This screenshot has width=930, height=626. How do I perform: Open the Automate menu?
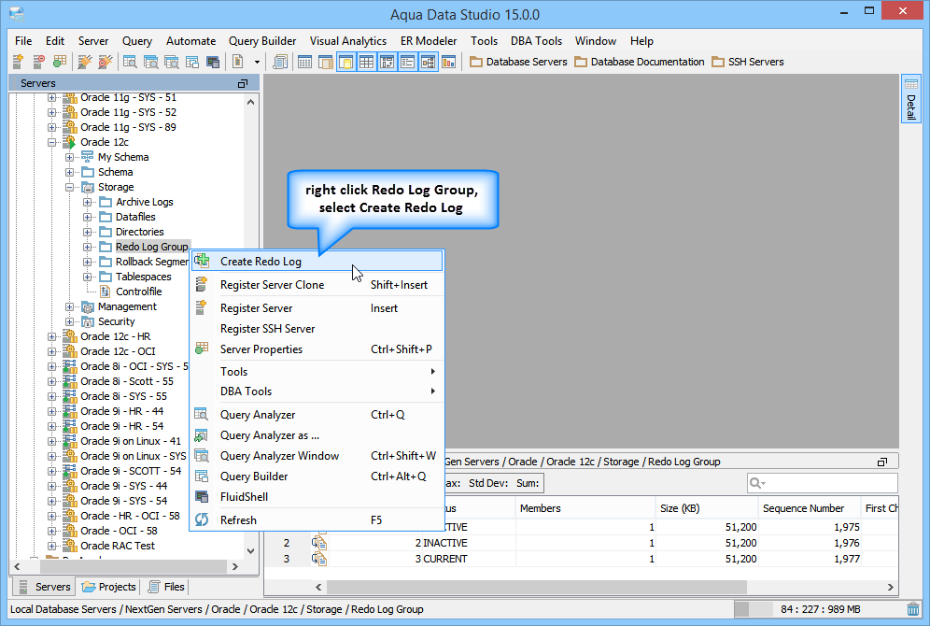point(191,41)
